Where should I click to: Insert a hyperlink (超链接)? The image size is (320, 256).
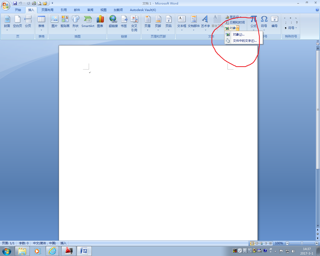point(113,21)
